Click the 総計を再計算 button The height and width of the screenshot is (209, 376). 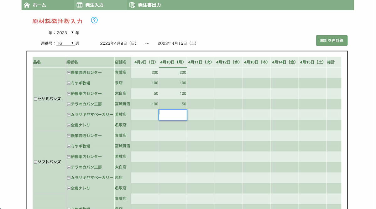[x=332, y=40]
